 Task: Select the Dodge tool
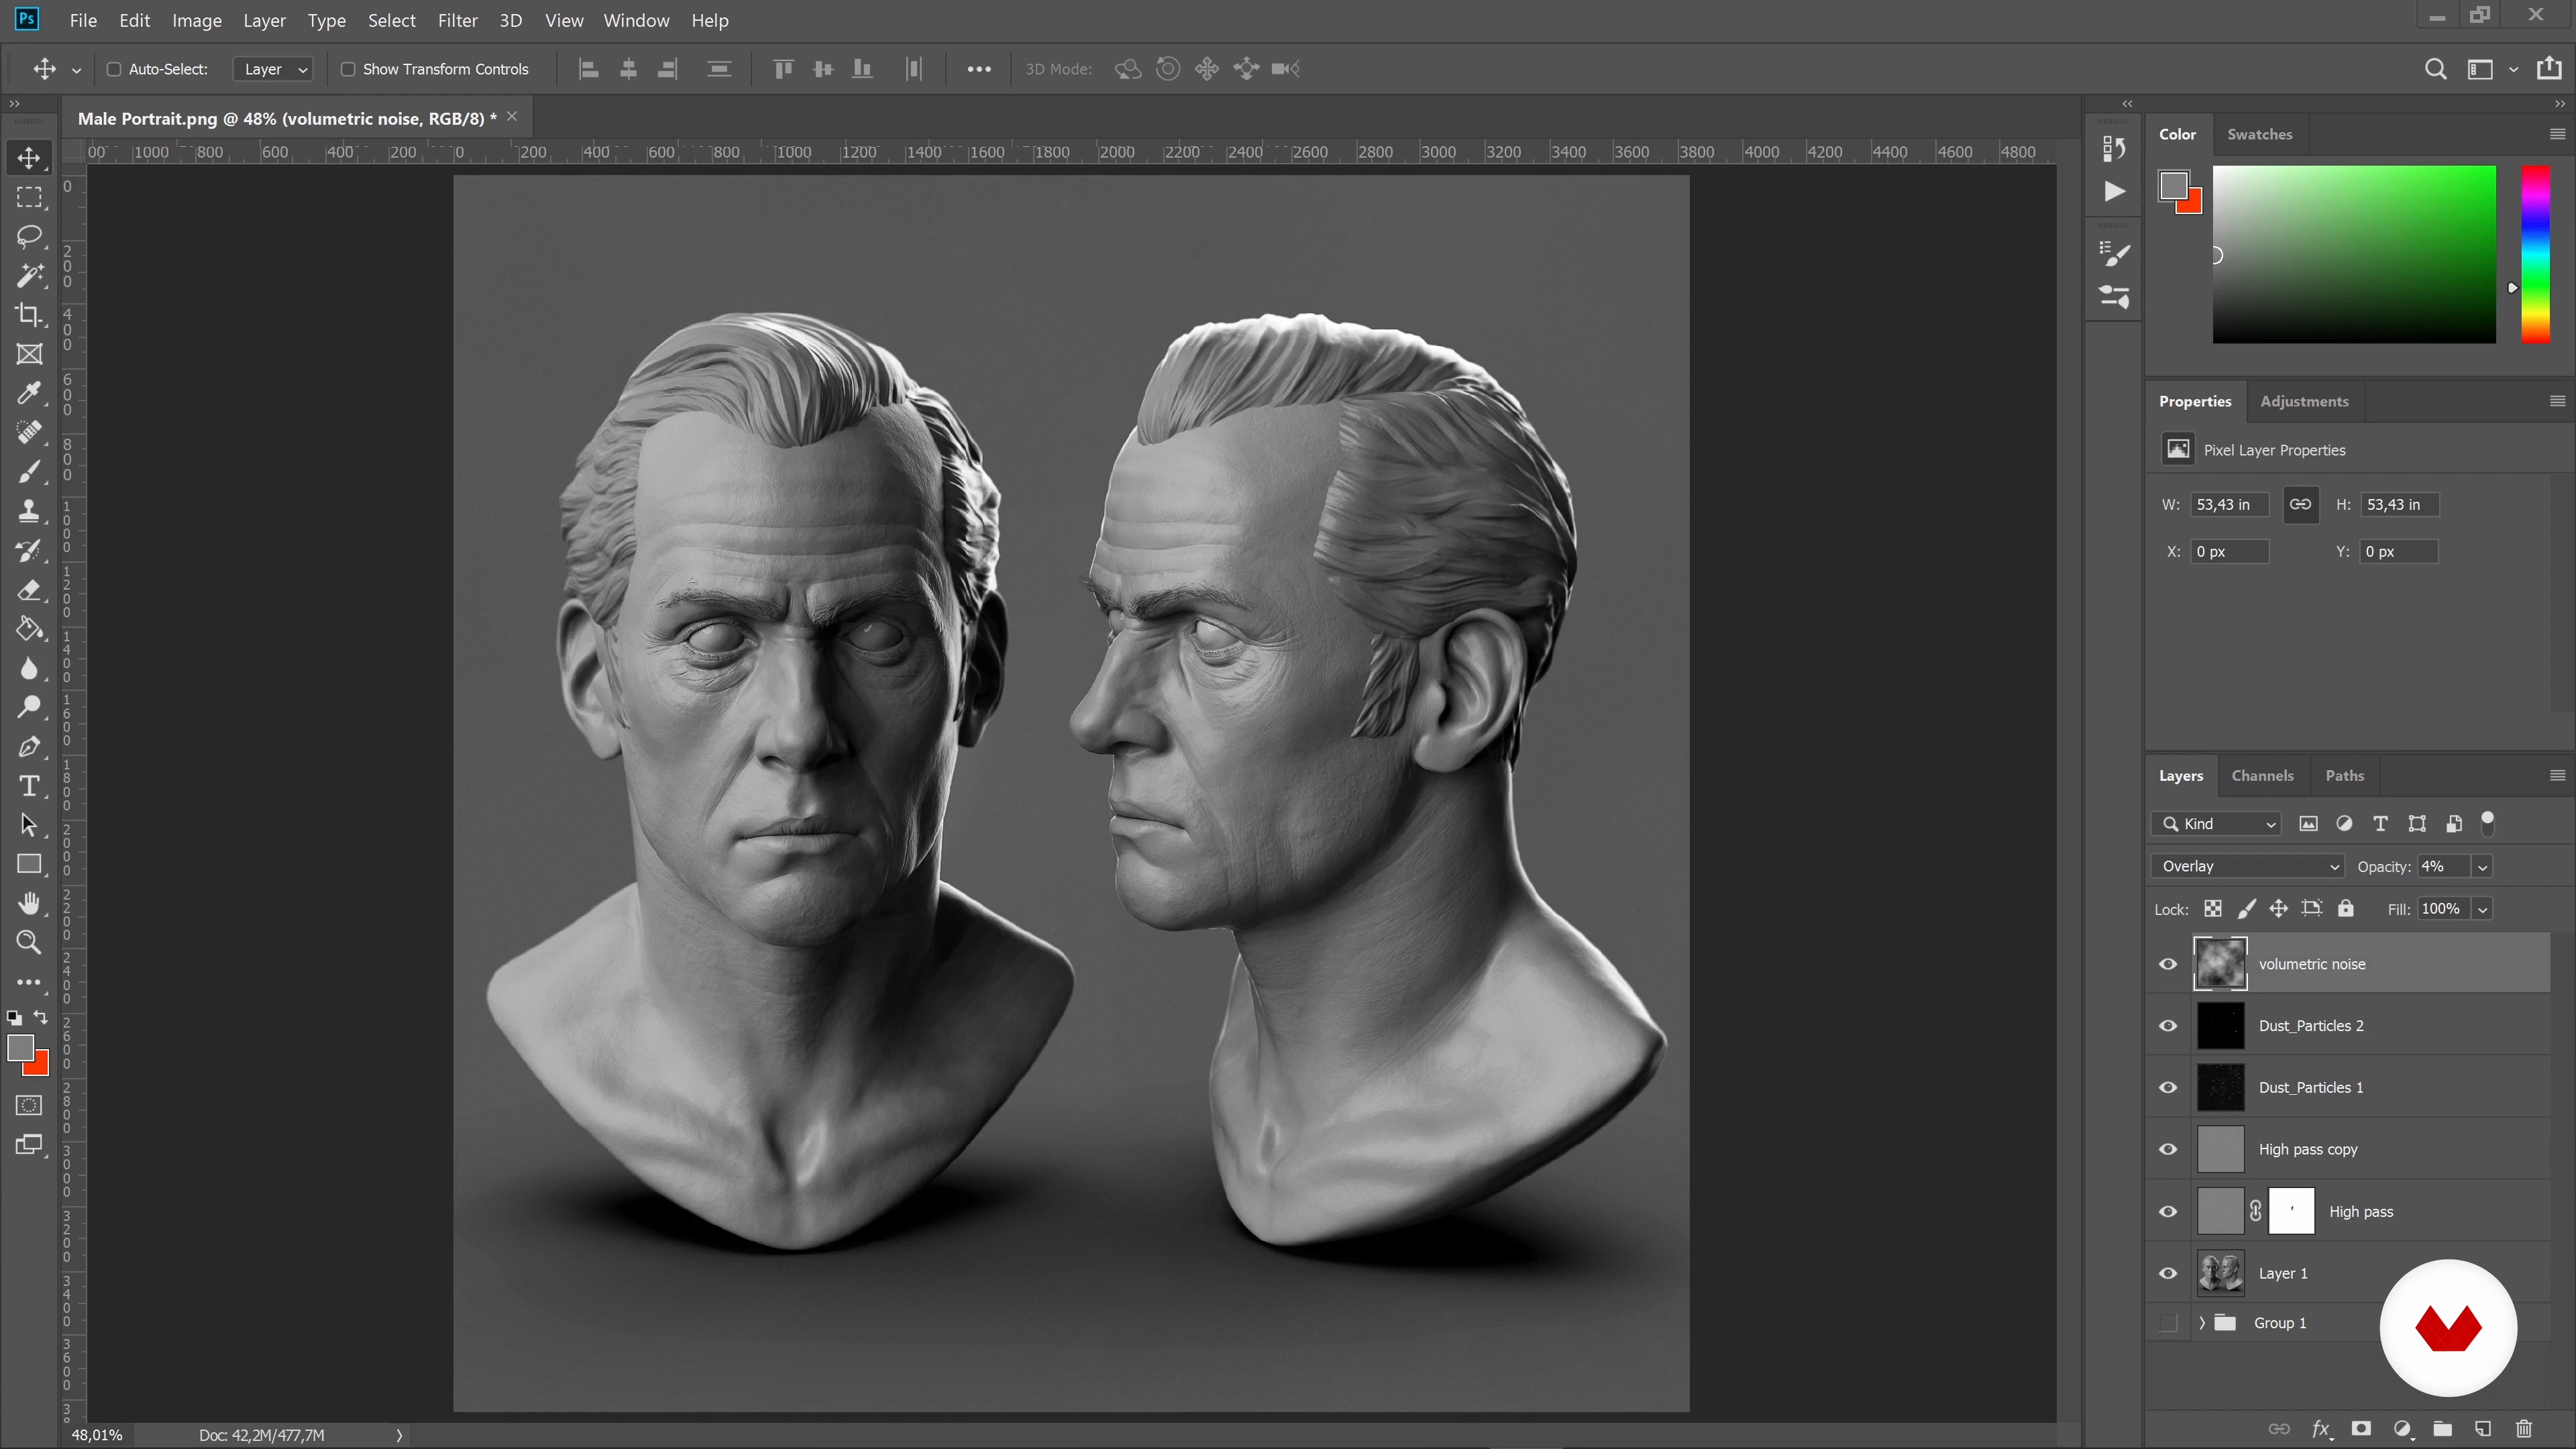click(x=29, y=707)
